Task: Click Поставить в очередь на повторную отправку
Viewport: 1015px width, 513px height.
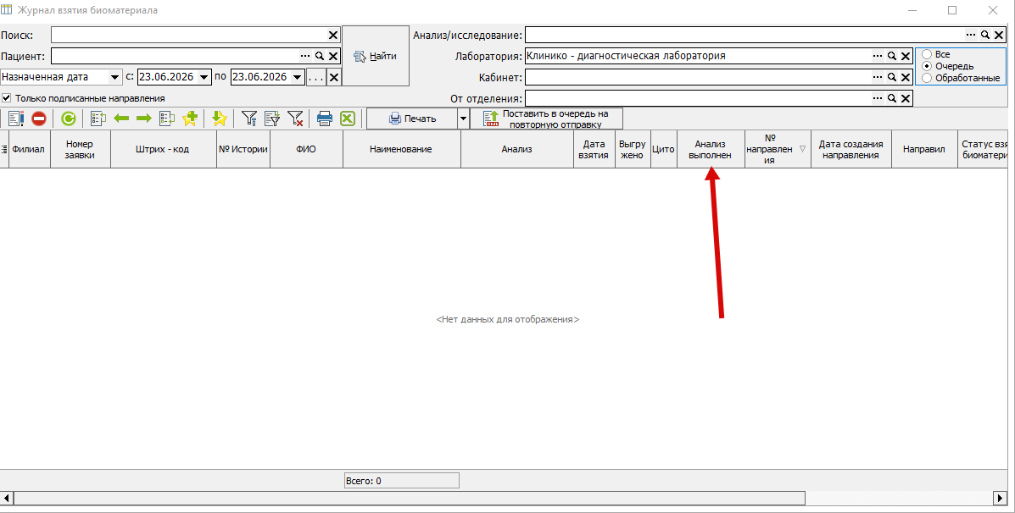Action: [x=546, y=119]
